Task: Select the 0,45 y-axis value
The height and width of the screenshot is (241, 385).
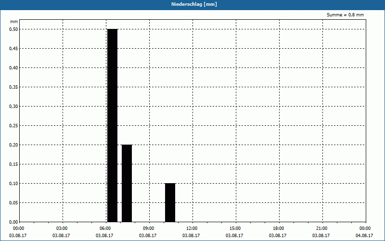Action: point(14,49)
